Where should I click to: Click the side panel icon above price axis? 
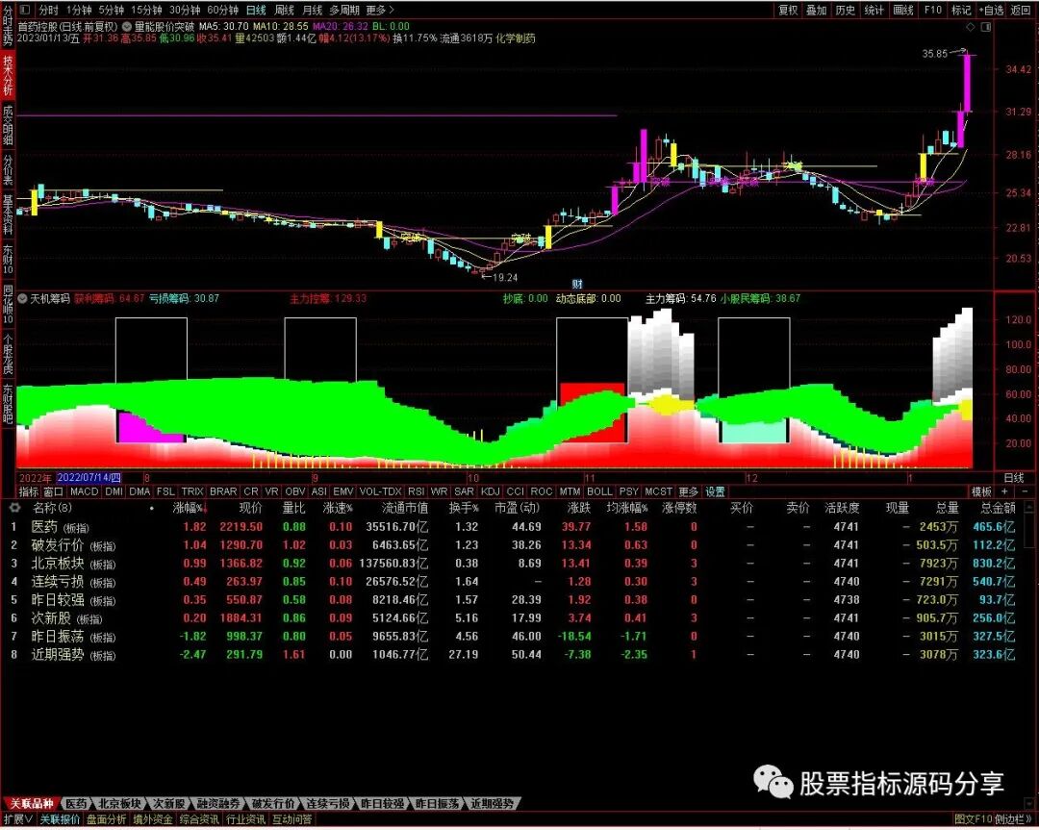(x=986, y=27)
